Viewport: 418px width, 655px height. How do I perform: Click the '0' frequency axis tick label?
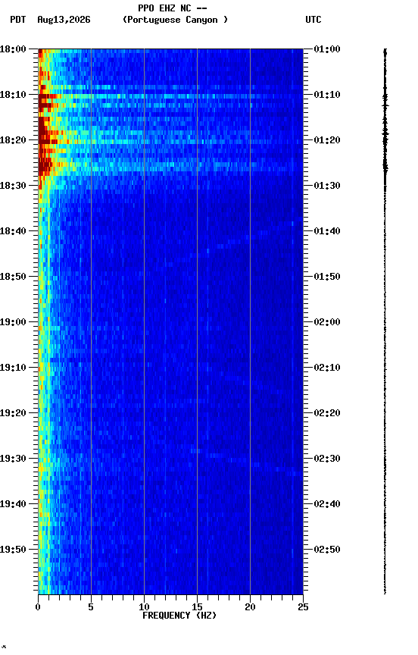38,607
